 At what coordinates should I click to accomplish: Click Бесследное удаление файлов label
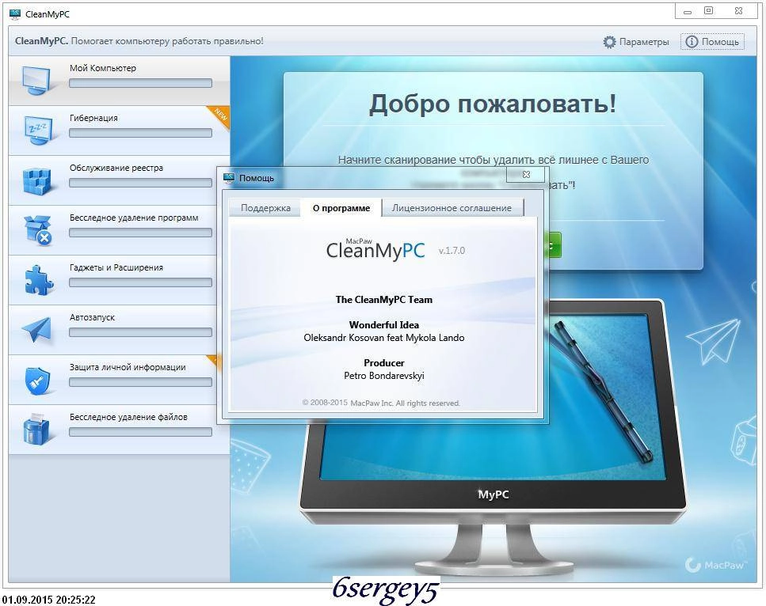tap(128, 417)
